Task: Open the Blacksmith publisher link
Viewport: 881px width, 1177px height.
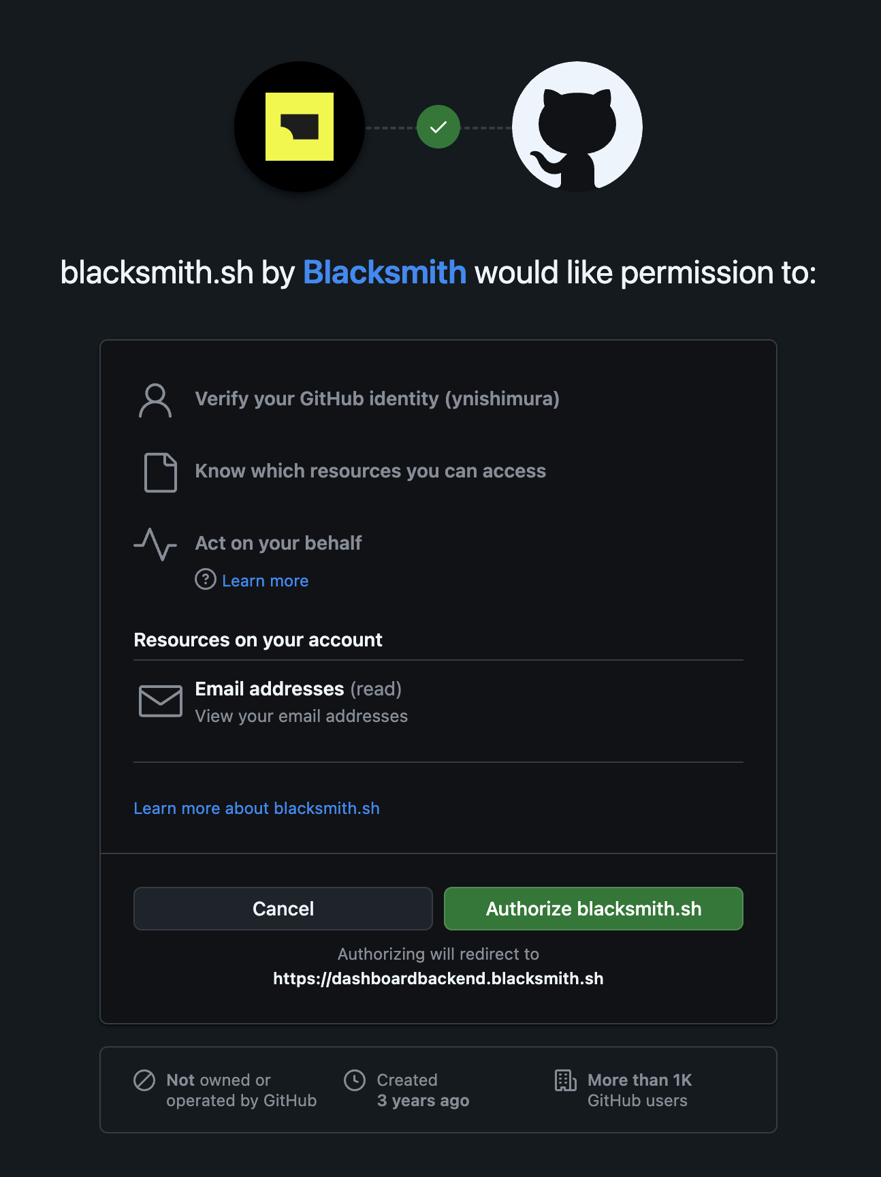Action: (385, 272)
